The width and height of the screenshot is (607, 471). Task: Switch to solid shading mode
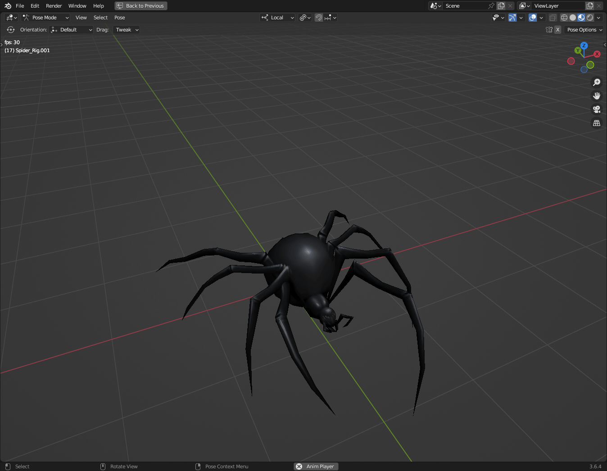tap(573, 18)
